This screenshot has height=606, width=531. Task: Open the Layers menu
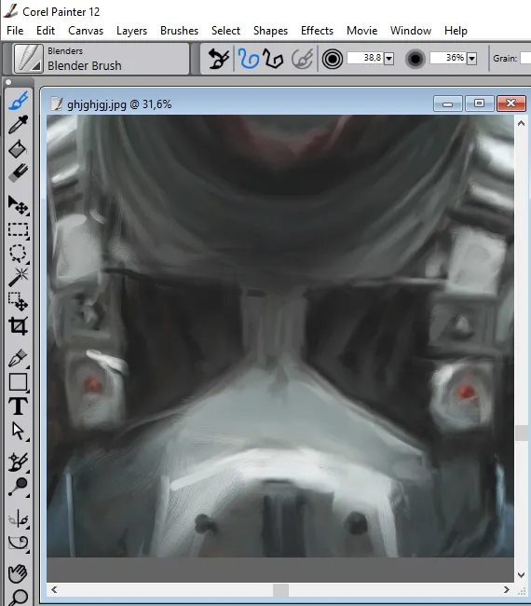point(131,31)
